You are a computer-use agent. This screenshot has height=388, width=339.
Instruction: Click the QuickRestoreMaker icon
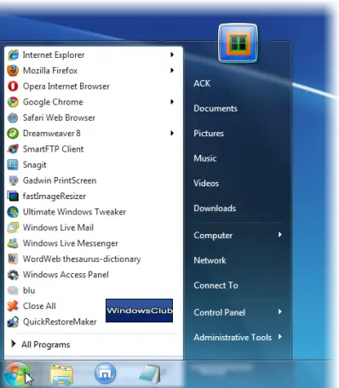coord(13,322)
